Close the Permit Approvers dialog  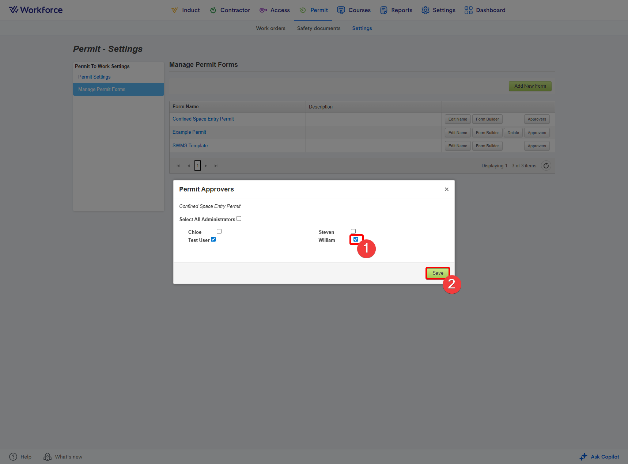click(446, 189)
